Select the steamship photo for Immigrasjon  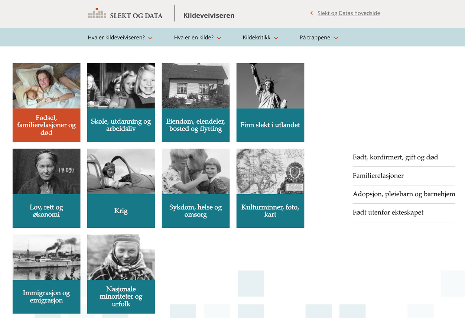pyautogui.click(x=46, y=257)
